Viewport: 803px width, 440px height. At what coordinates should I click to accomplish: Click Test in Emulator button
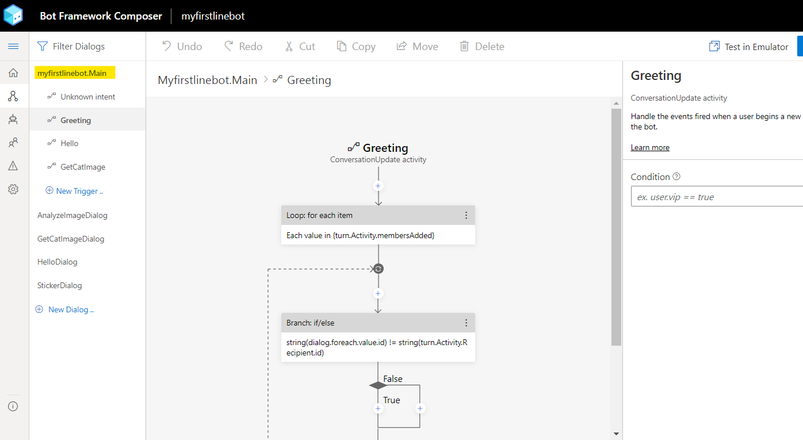coord(748,47)
